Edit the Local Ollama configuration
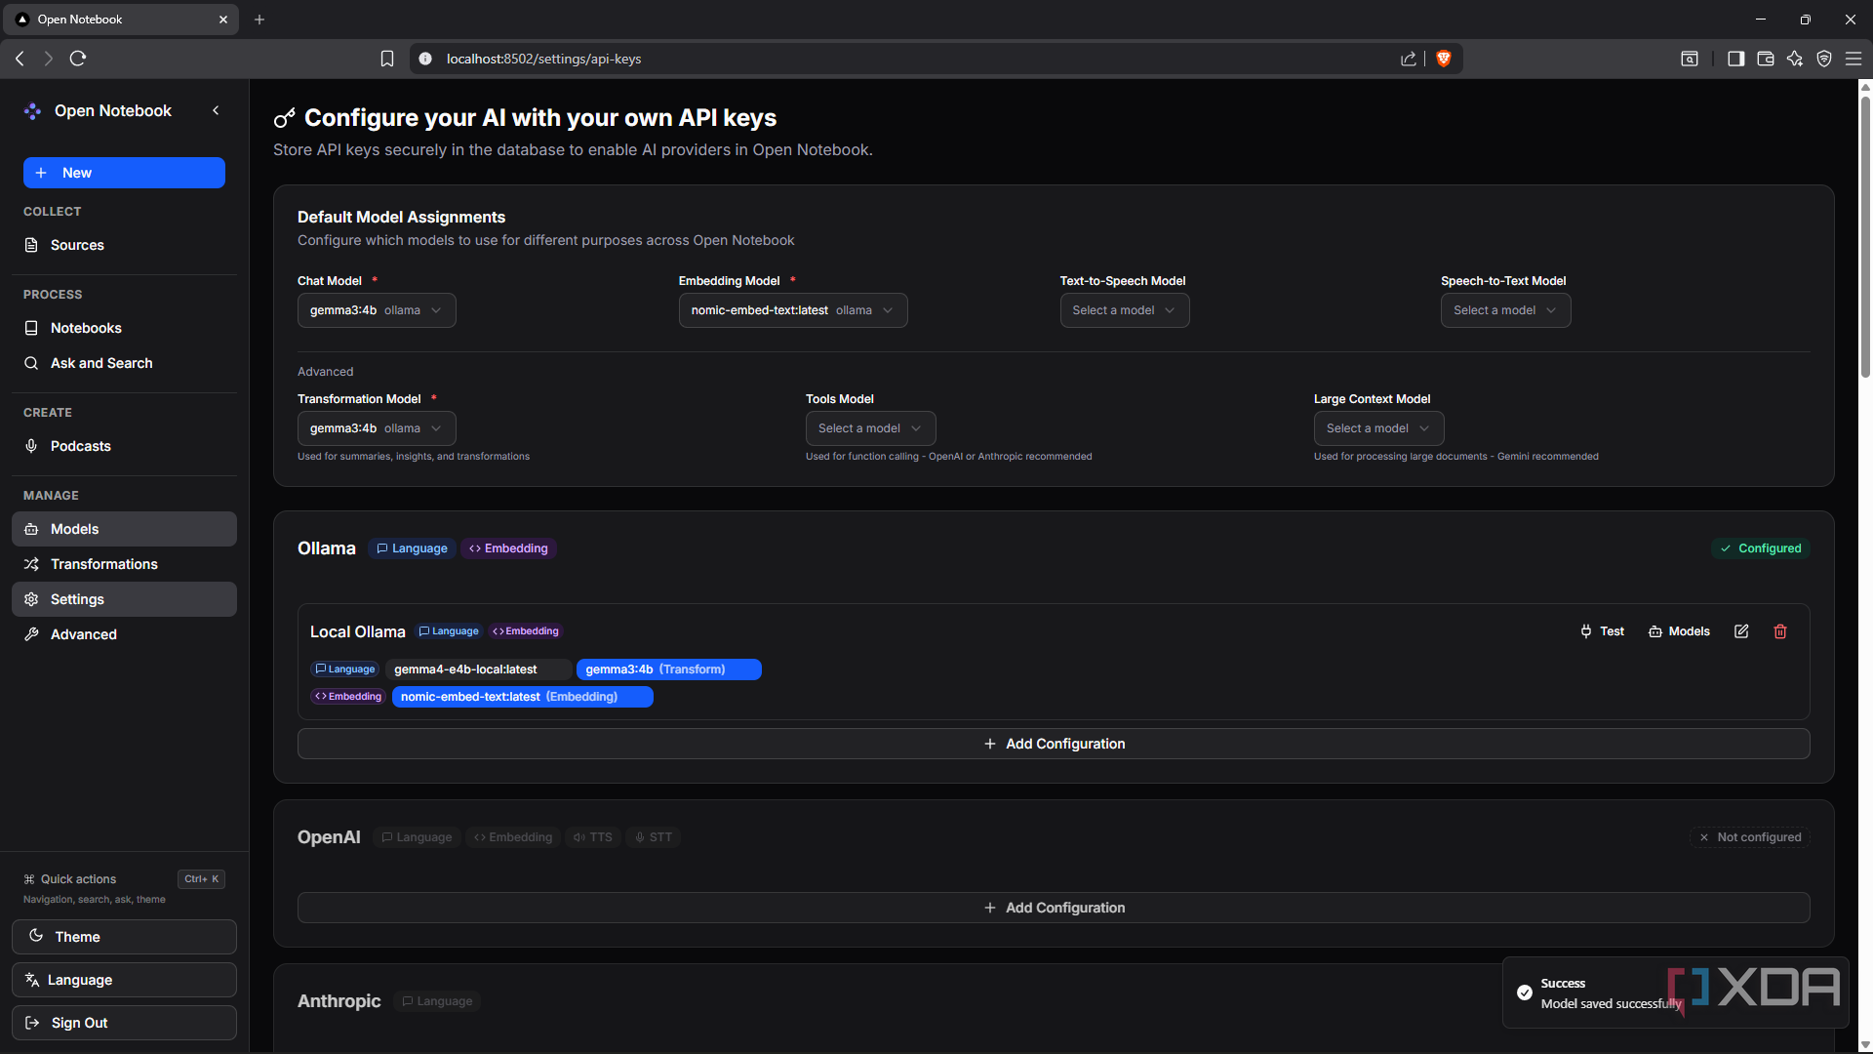Screen dimensions: 1873x1054 click(x=1741, y=631)
